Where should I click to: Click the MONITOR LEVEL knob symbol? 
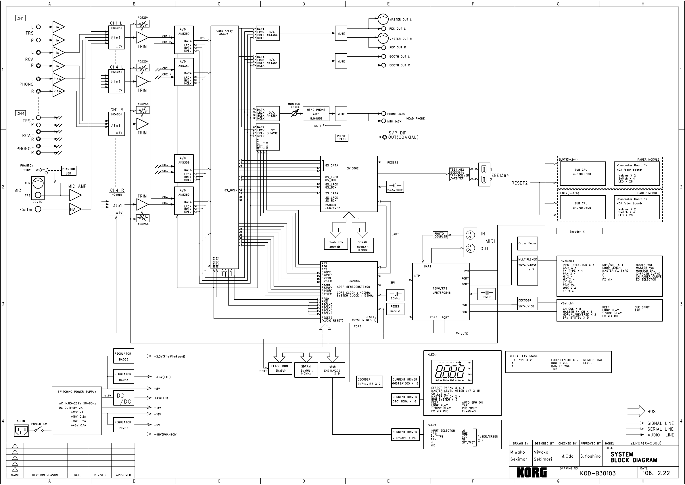(294, 114)
